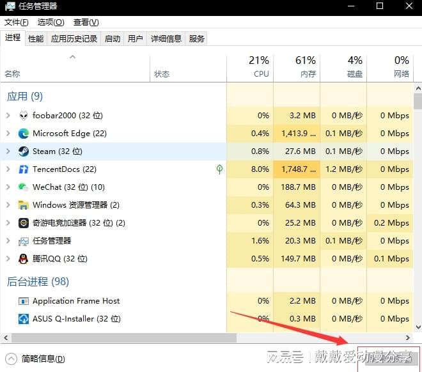Sort processes by CPU column header
Screen dimensions: 422x372
(250, 68)
